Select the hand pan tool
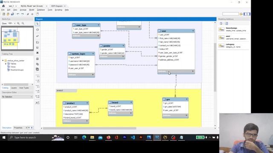The image size is (273, 153). 38,30
